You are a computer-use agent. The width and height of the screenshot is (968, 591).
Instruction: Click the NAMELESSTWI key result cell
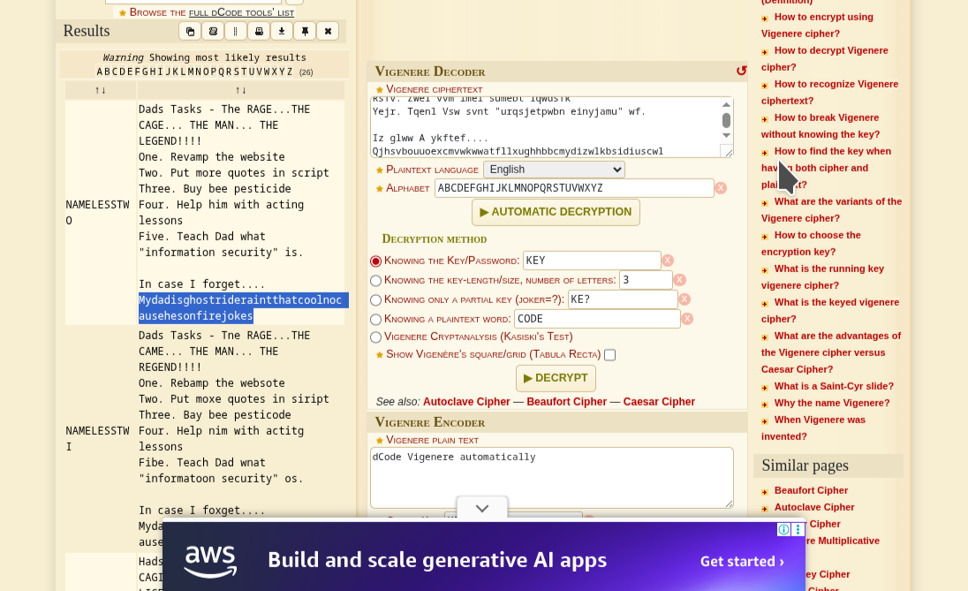coord(100,438)
